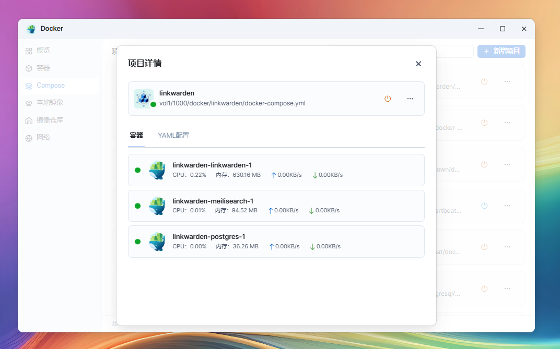Screen dimensions: 560x349
Task: Click the download arrow of linkwarden-postgres-1
Action: (x=312, y=247)
